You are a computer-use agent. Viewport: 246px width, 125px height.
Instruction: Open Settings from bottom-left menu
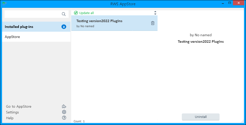12,112
